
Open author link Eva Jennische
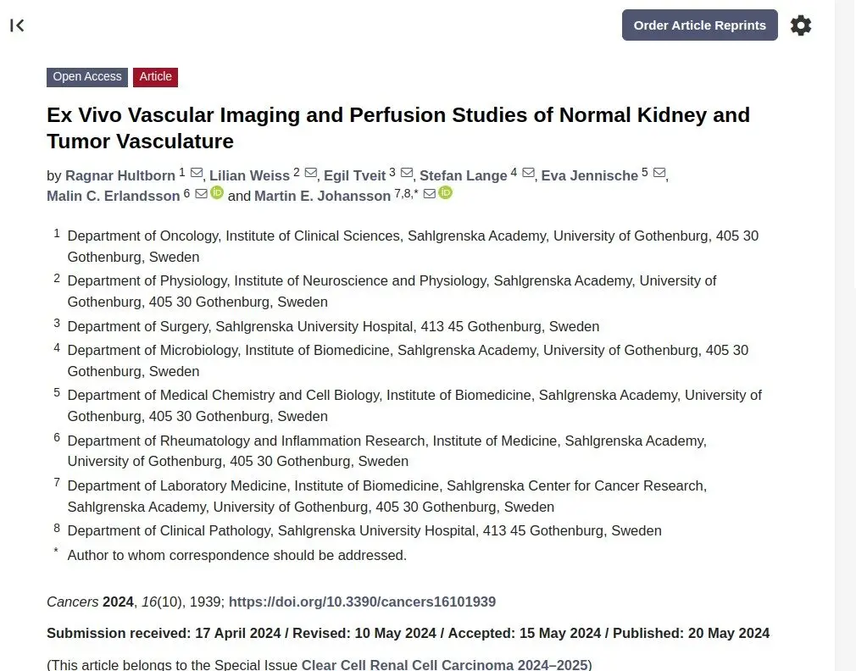(x=590, y=175)
